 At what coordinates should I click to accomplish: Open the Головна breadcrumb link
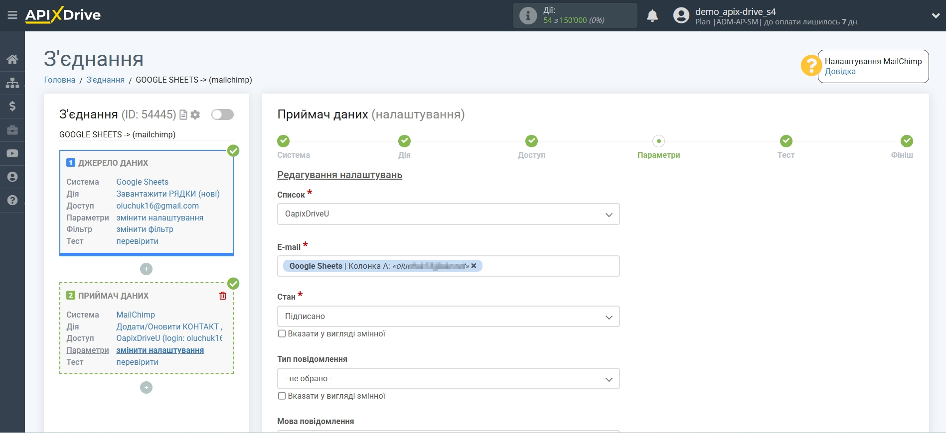[x=60, y=80]
